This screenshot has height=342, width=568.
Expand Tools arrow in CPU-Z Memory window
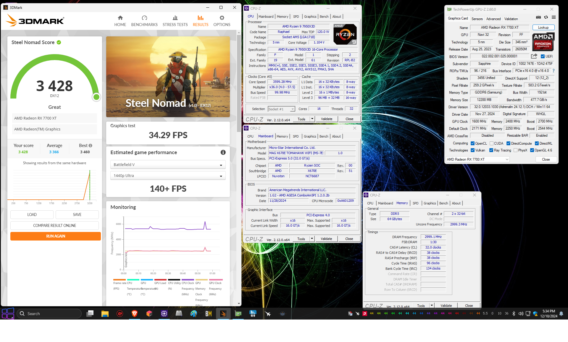click(432, 306)
